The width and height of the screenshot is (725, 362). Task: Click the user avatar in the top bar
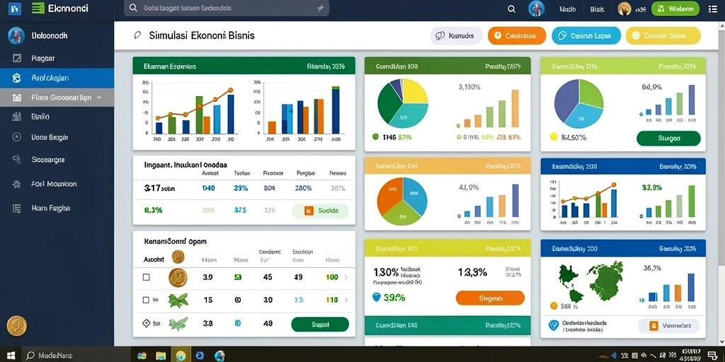click(537, 8)
